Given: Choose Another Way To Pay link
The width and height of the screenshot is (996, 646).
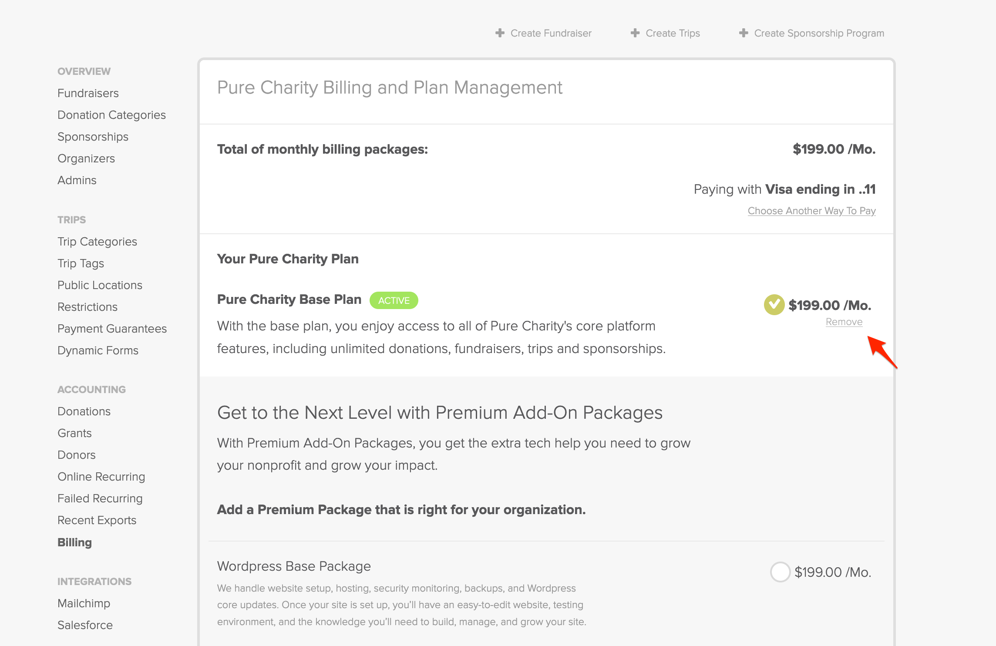Looking at the screenshot, I should (x=811, y=211).
